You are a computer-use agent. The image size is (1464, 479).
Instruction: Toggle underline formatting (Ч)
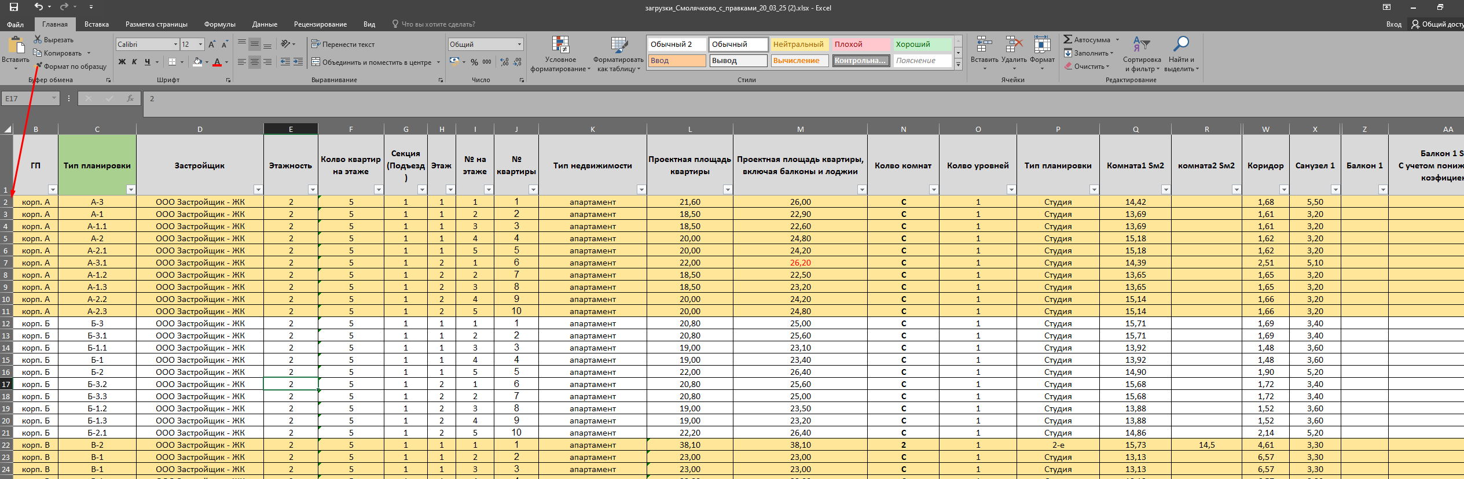148,62
